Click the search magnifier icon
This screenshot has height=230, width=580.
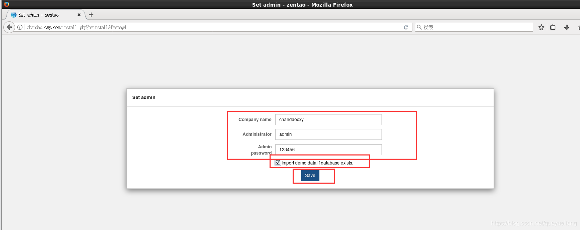click(419, 27)
